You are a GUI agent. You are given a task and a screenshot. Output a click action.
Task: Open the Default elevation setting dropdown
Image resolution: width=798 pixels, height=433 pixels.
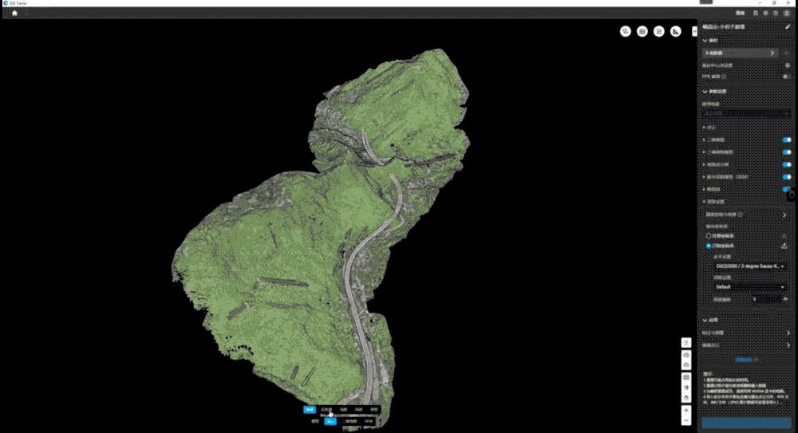749,287
